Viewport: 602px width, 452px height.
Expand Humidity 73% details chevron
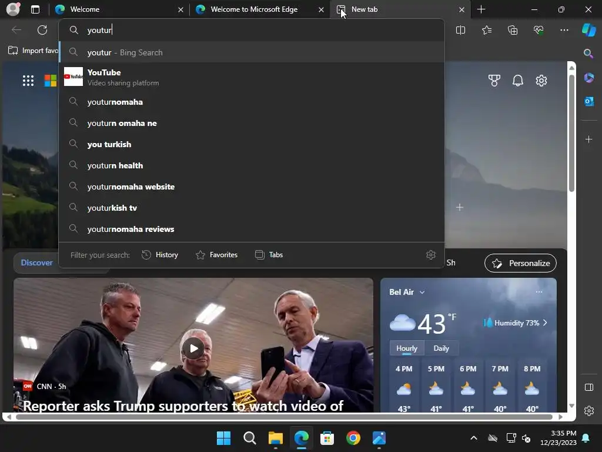[x=545, y=323]
